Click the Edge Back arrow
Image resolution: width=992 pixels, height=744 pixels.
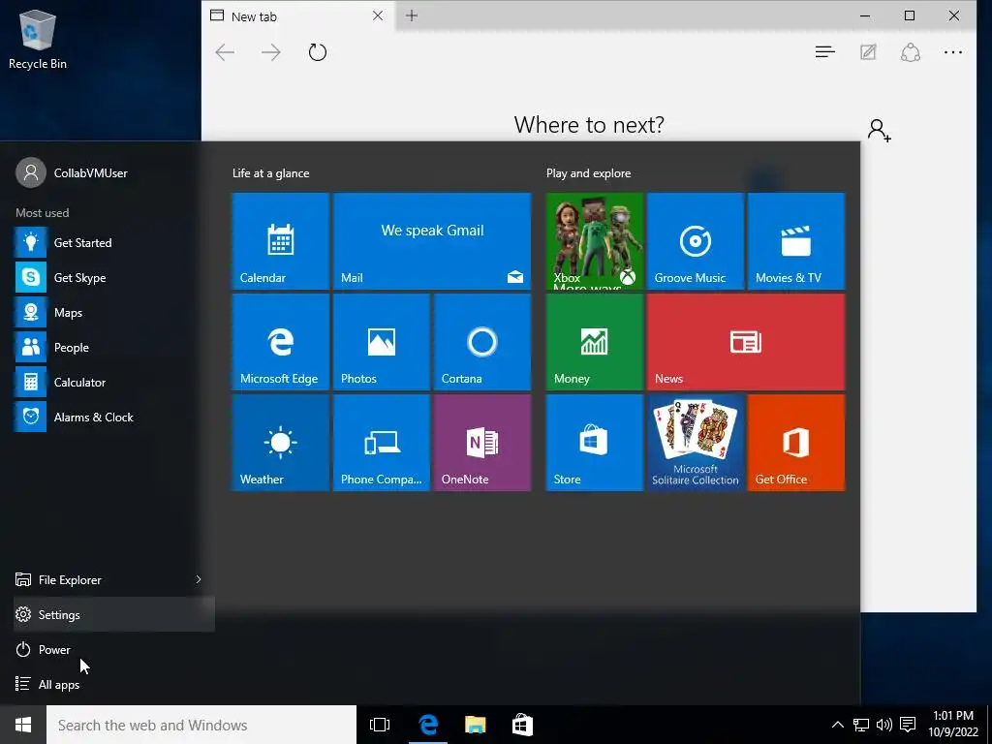pyautogui.click(x=225, y=52)
